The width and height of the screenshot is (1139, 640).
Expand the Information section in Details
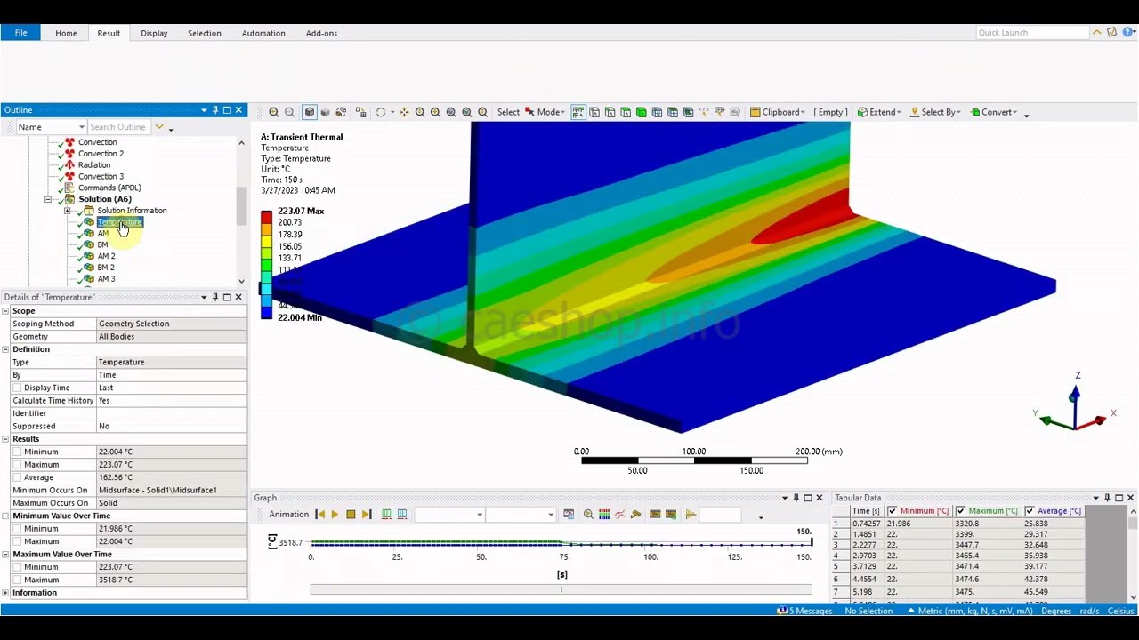(5, 593)
